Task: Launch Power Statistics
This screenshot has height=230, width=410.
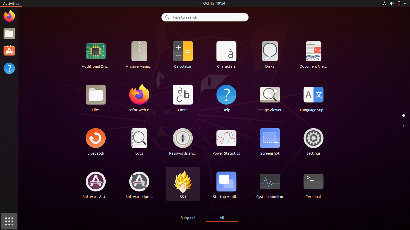Action: pyautogui.click(x=226, y=142)
